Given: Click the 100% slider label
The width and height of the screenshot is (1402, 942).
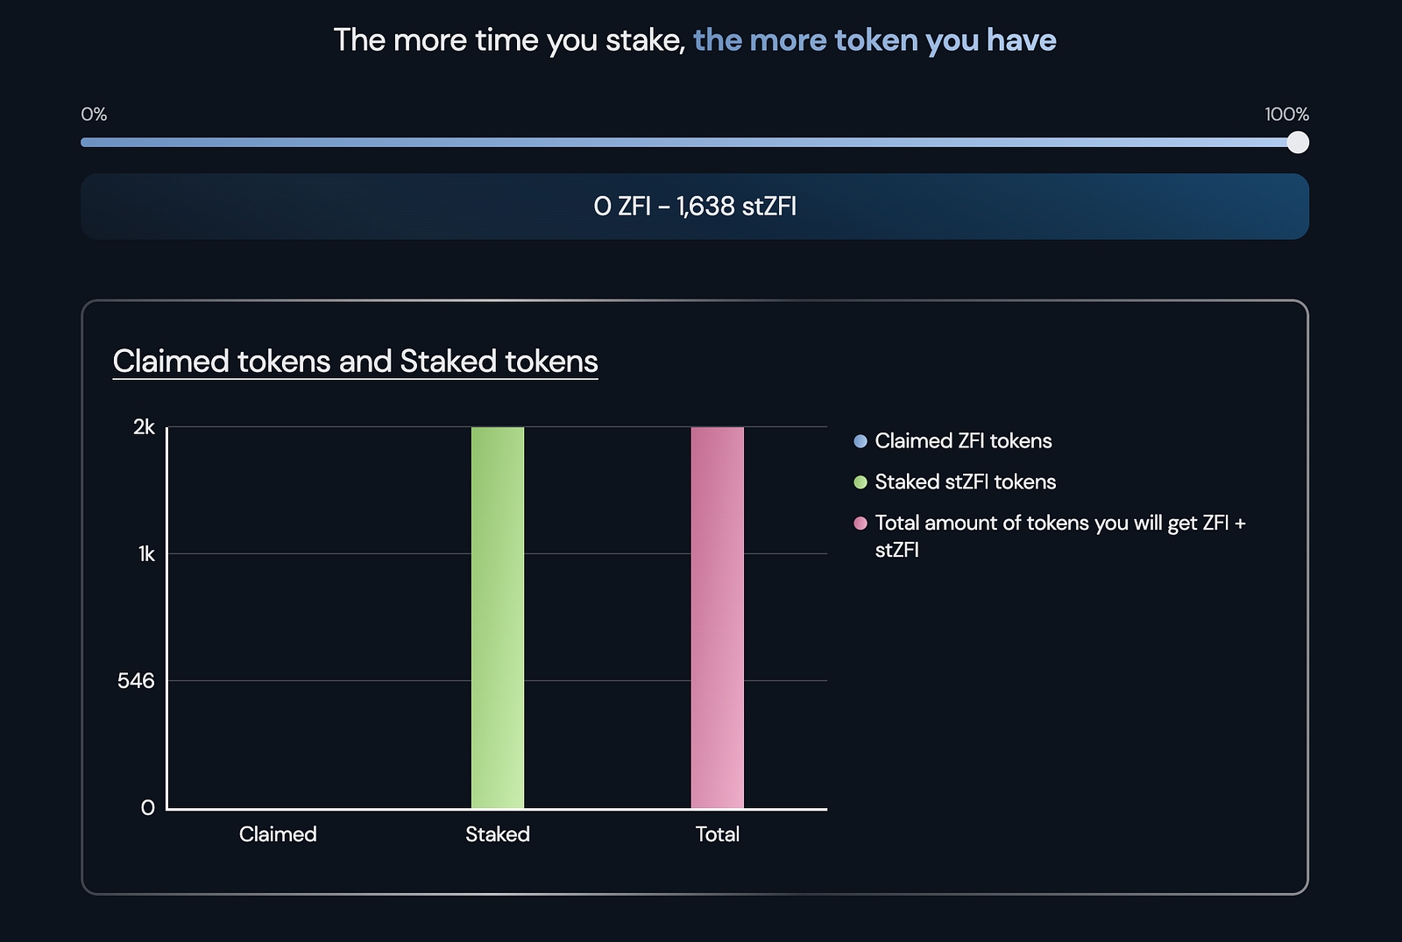Looking at the screenshot, I should (1286, 115).
